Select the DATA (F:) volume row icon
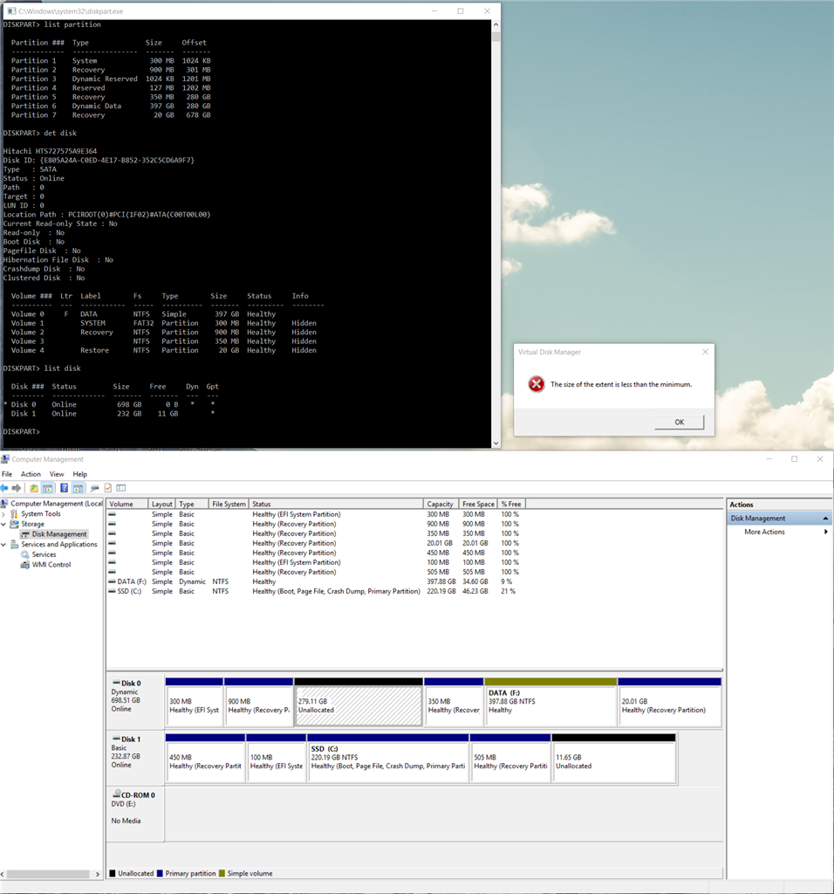834x894 pixels. [x=113, y=581]
